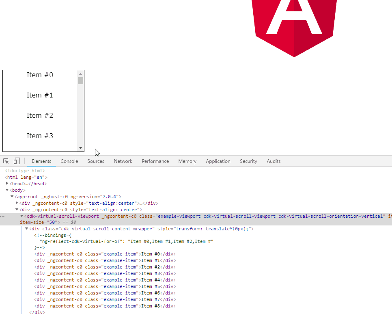Viewport: 392px width, 314px height.
Task: Select the example-item div for Item #5
Action: (x=105, y=286)
